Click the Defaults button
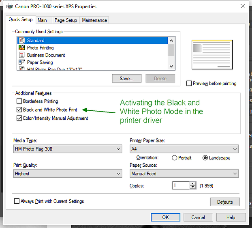252x228 pixels. click(x=225, y=202)
